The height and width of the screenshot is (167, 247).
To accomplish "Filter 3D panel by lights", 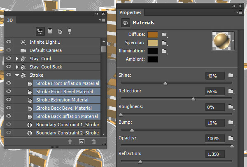I will coord(70,31).
